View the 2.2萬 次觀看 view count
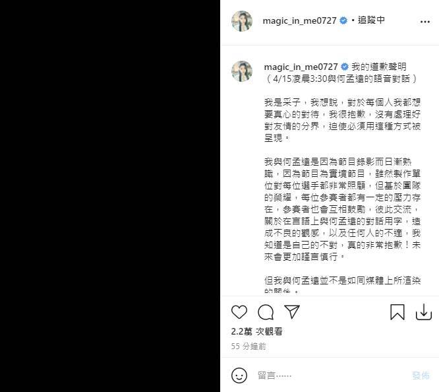This screenshot has height=392, width=439. [256, 331]
